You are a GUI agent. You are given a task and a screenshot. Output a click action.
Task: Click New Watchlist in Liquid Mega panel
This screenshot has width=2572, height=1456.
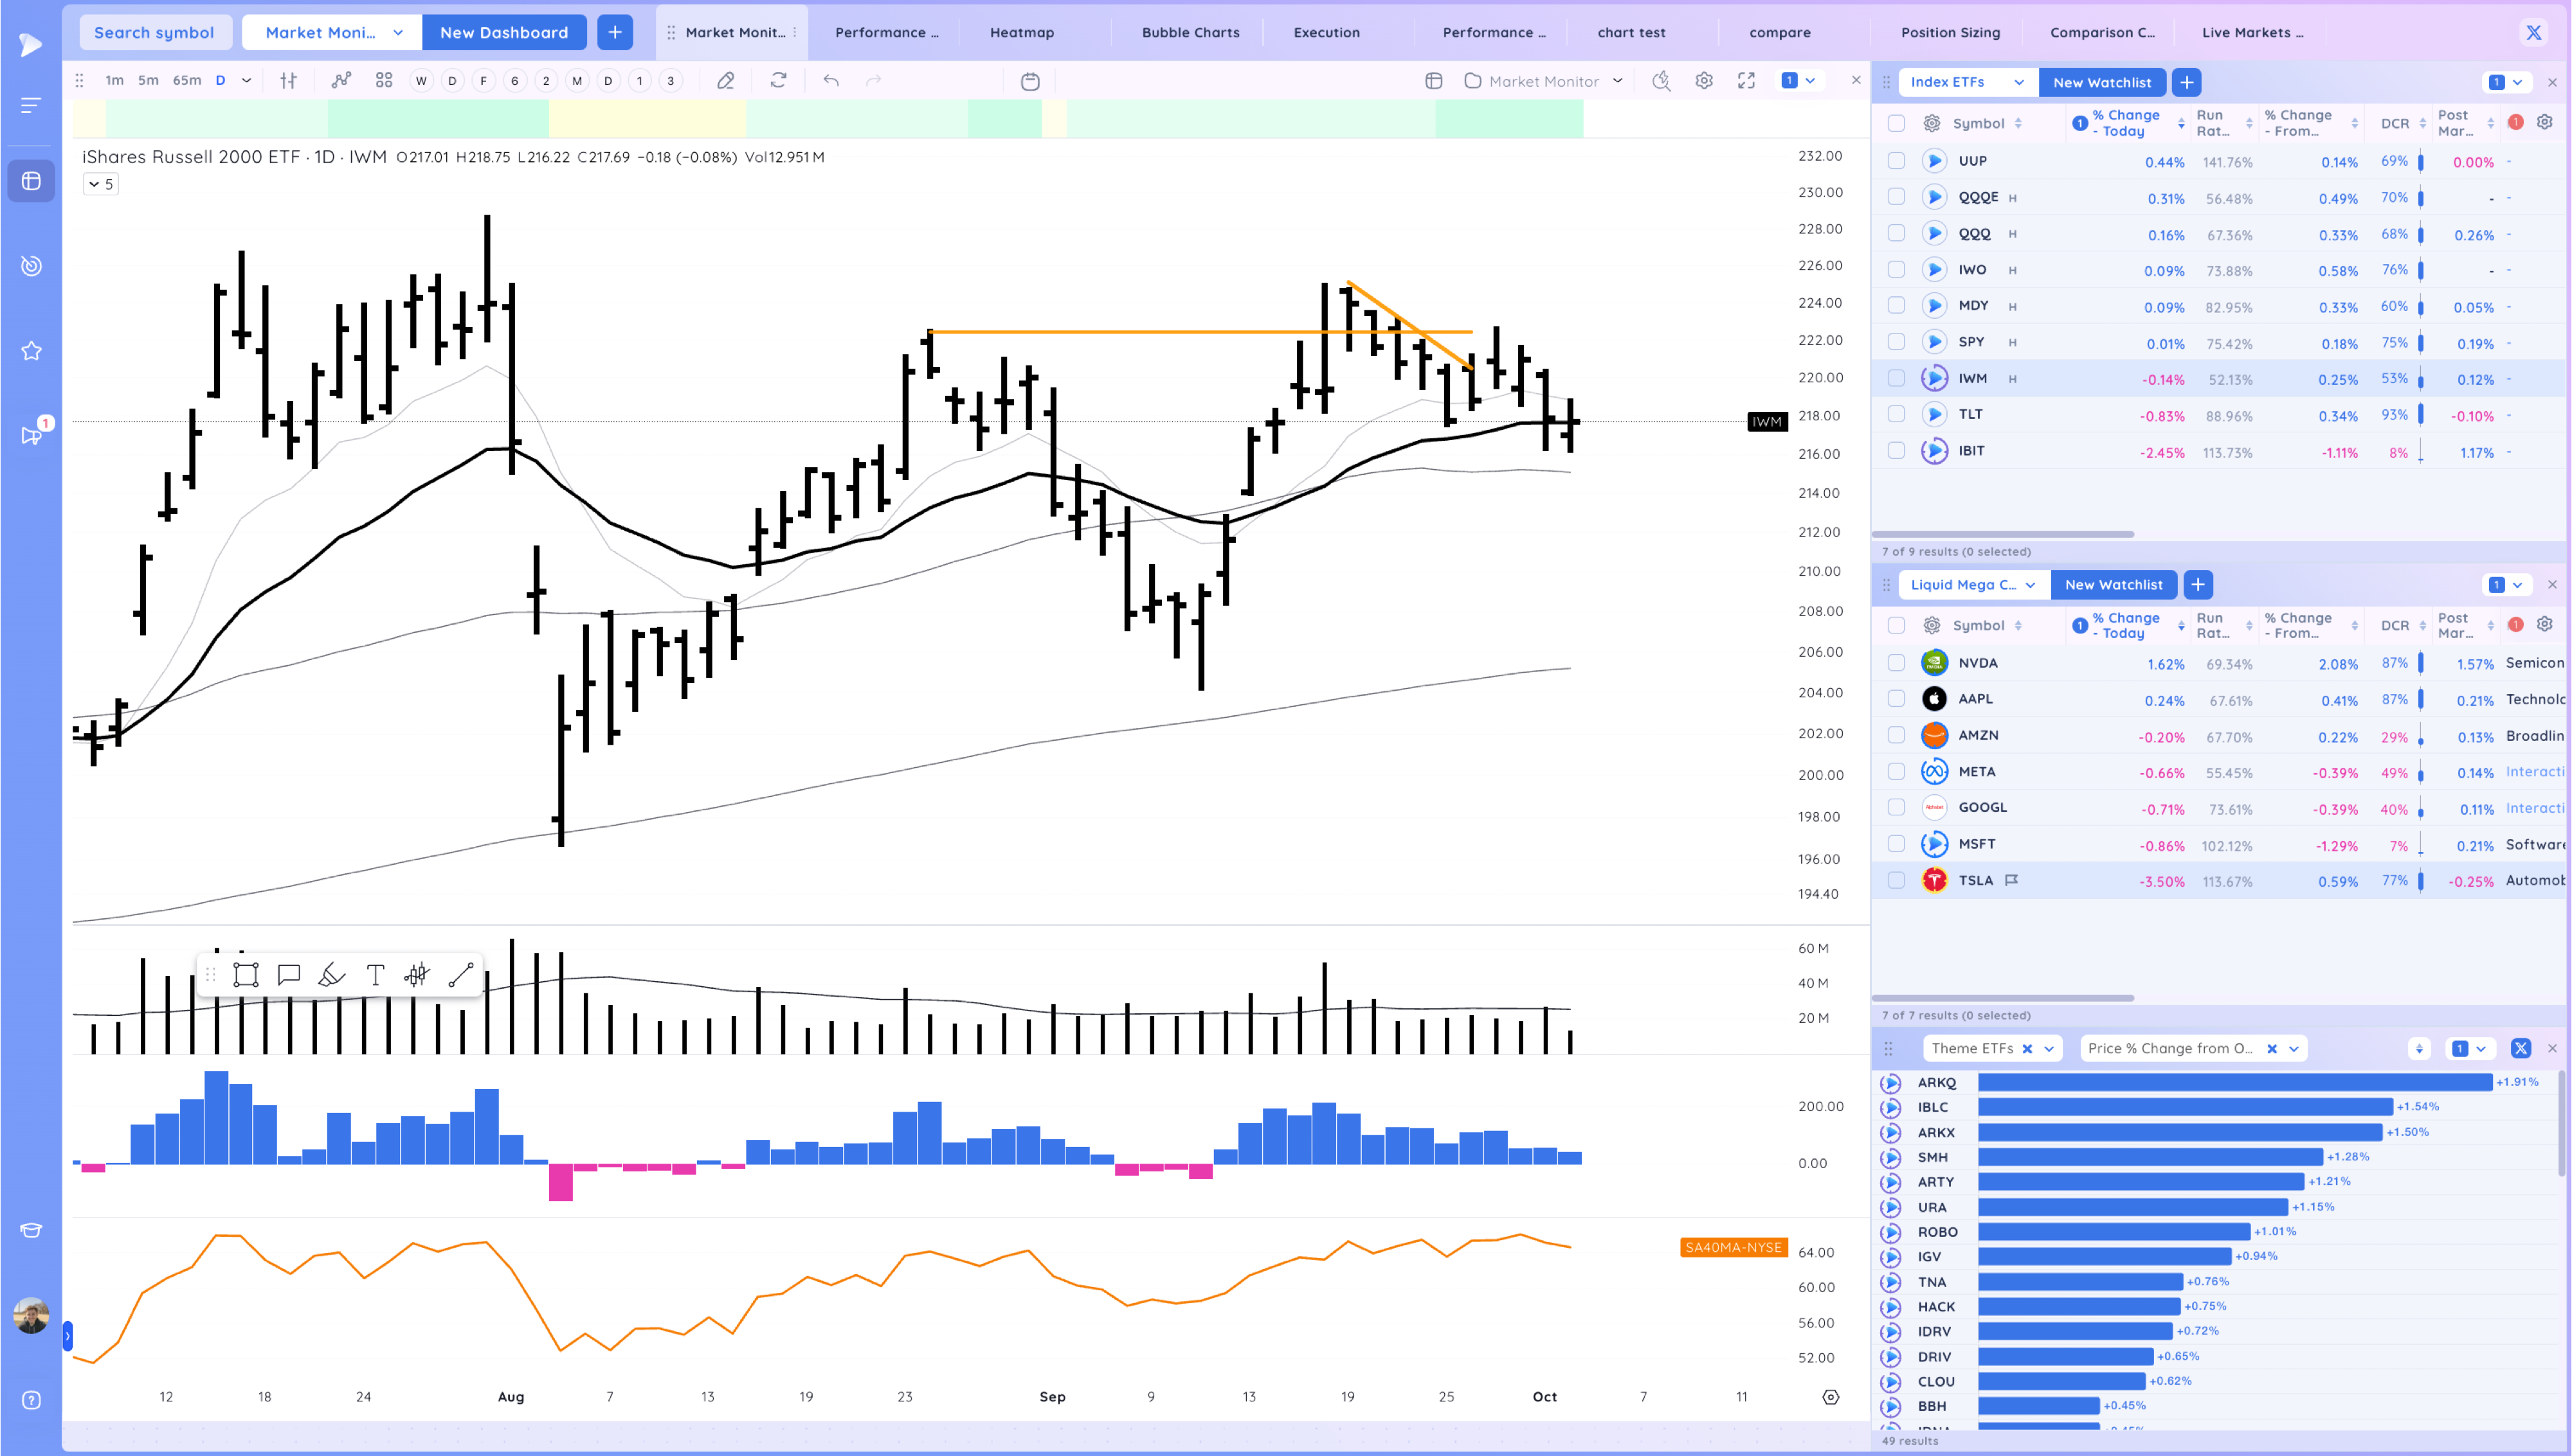(2113, 585)
